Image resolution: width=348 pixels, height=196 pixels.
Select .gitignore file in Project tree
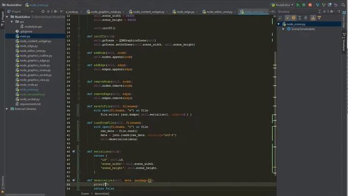pos(26,32)
